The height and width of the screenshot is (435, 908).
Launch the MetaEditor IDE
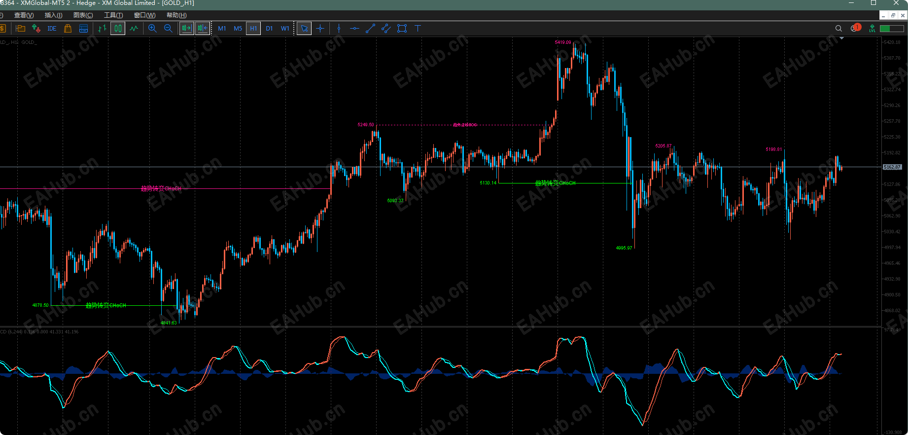click(x=52, y=29)
